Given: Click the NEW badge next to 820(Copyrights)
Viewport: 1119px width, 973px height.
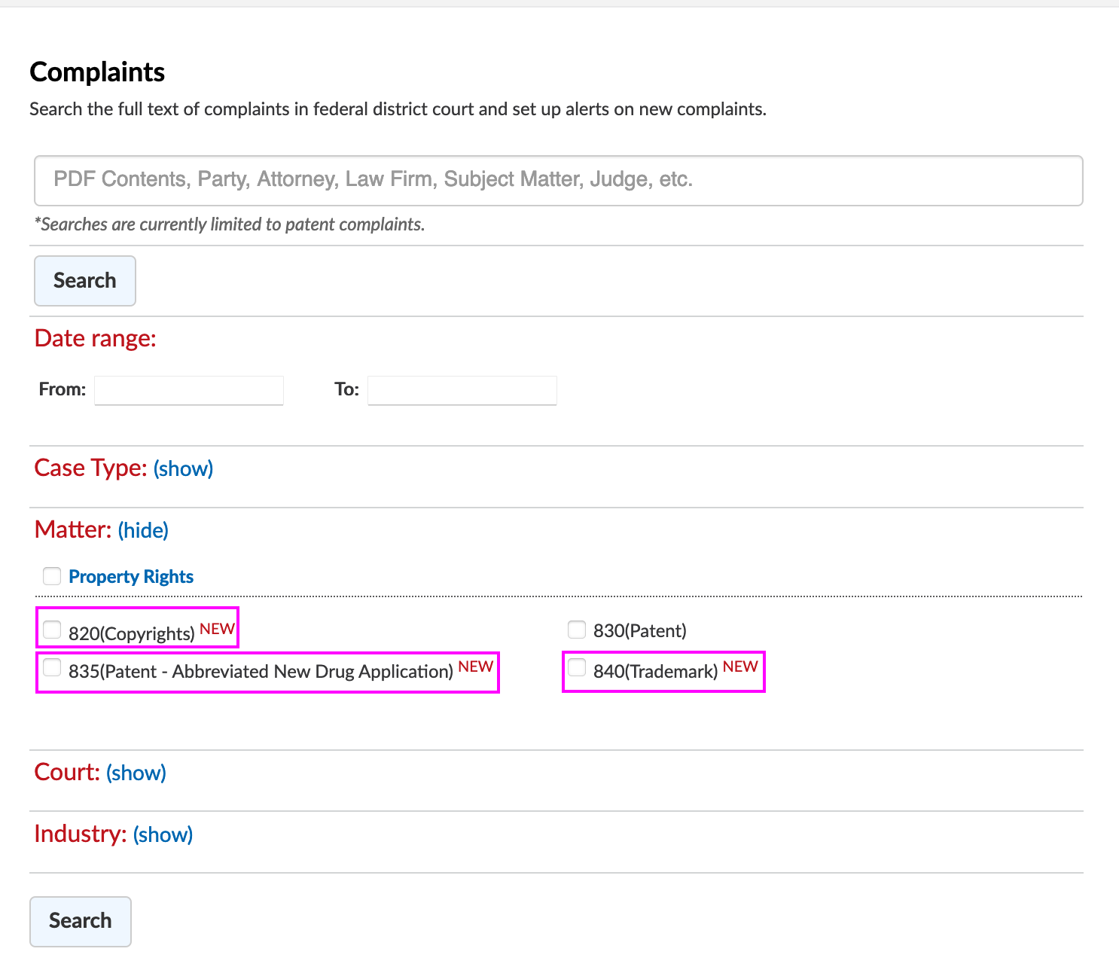Looking at the screenshot, I should pos(218,629).
